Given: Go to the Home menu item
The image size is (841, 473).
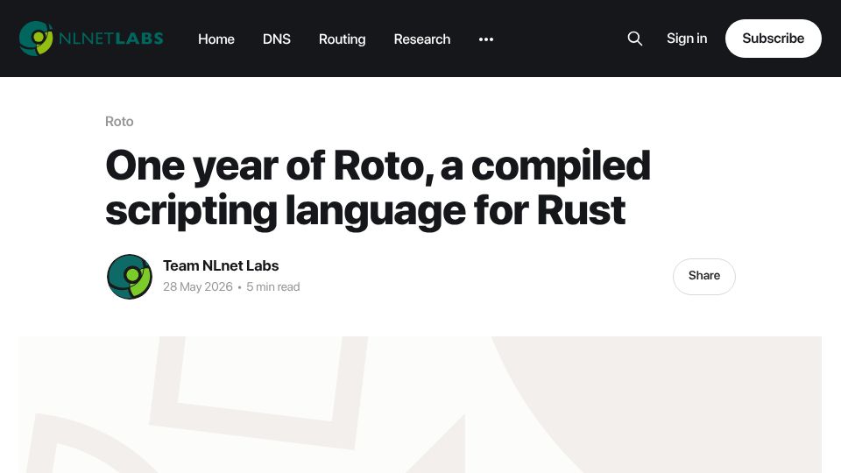Looking at the screenshot, I should (x=216, y=39).
